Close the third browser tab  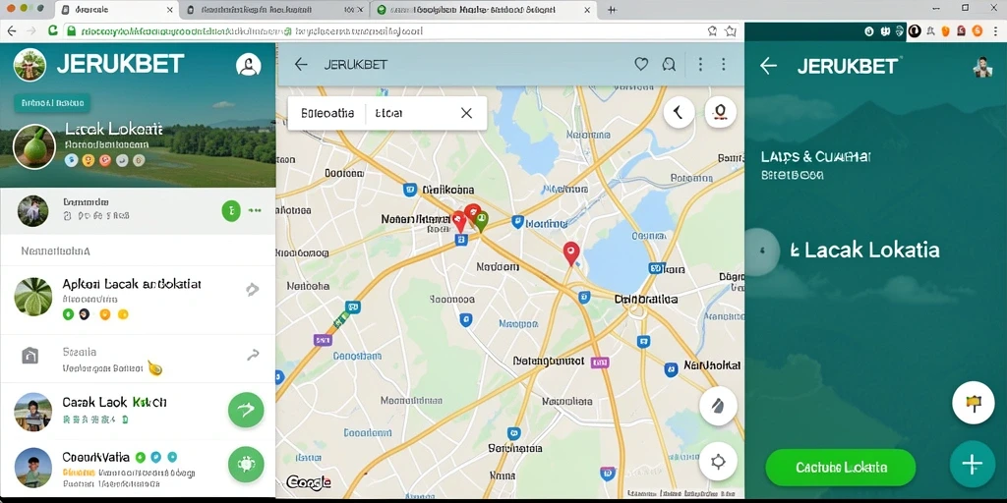point(587,10)
